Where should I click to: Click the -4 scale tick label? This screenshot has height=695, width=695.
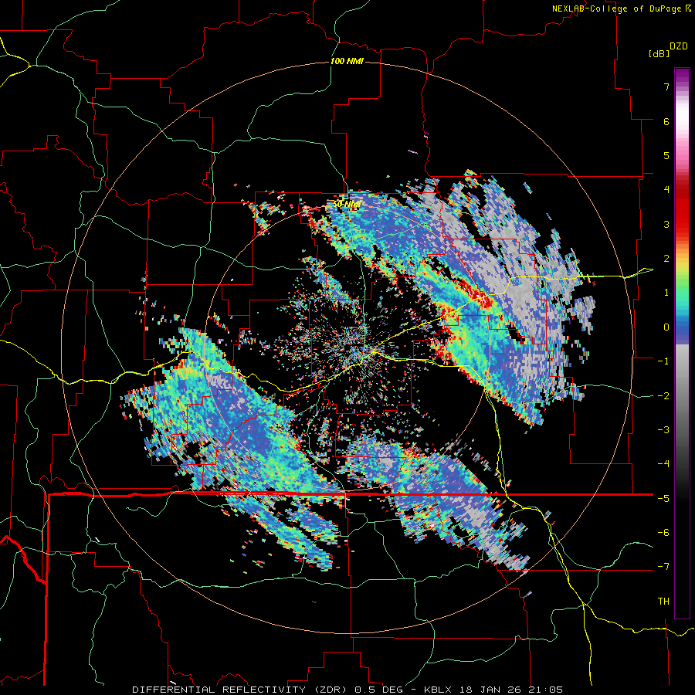[x=663, y=464]
